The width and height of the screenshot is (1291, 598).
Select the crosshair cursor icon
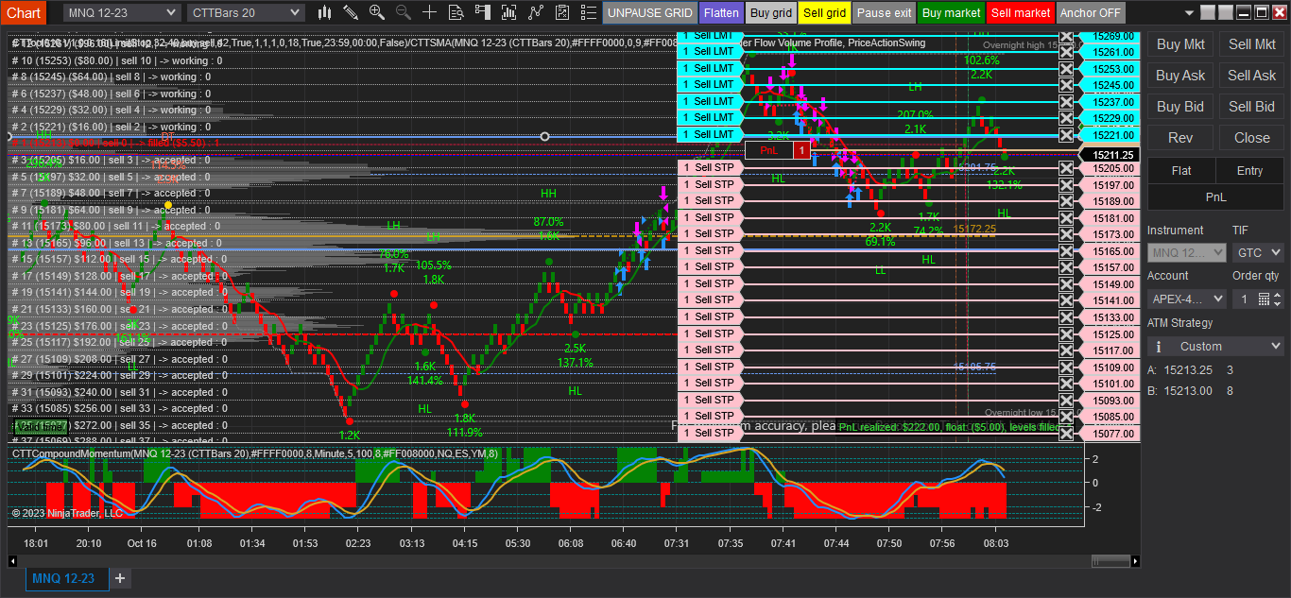pyautogui.click(x=430, y=12)
